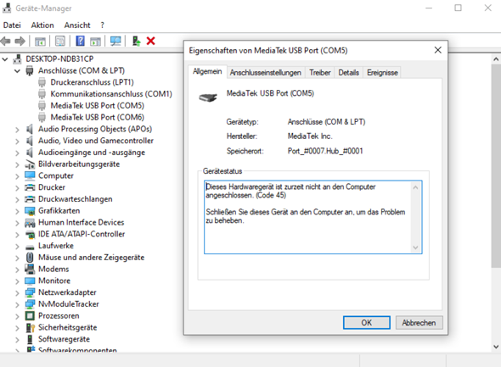501x367 pixels.
Task: Click the Gerätestatus scrollbar down arrow
Action: click(x=415, y=247)
